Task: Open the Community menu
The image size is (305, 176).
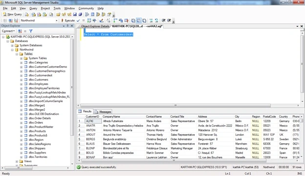Action: 86,8
